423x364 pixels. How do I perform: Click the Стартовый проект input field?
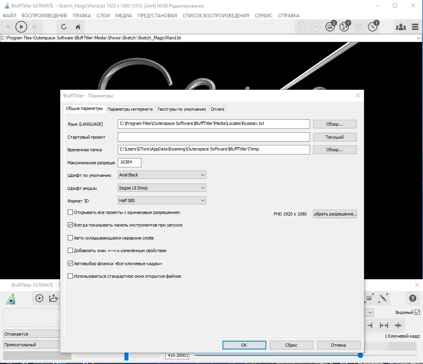(x=213, y=137)
